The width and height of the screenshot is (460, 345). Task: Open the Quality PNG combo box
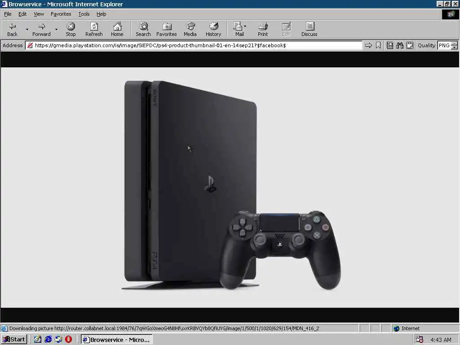[x=444, y=45]
